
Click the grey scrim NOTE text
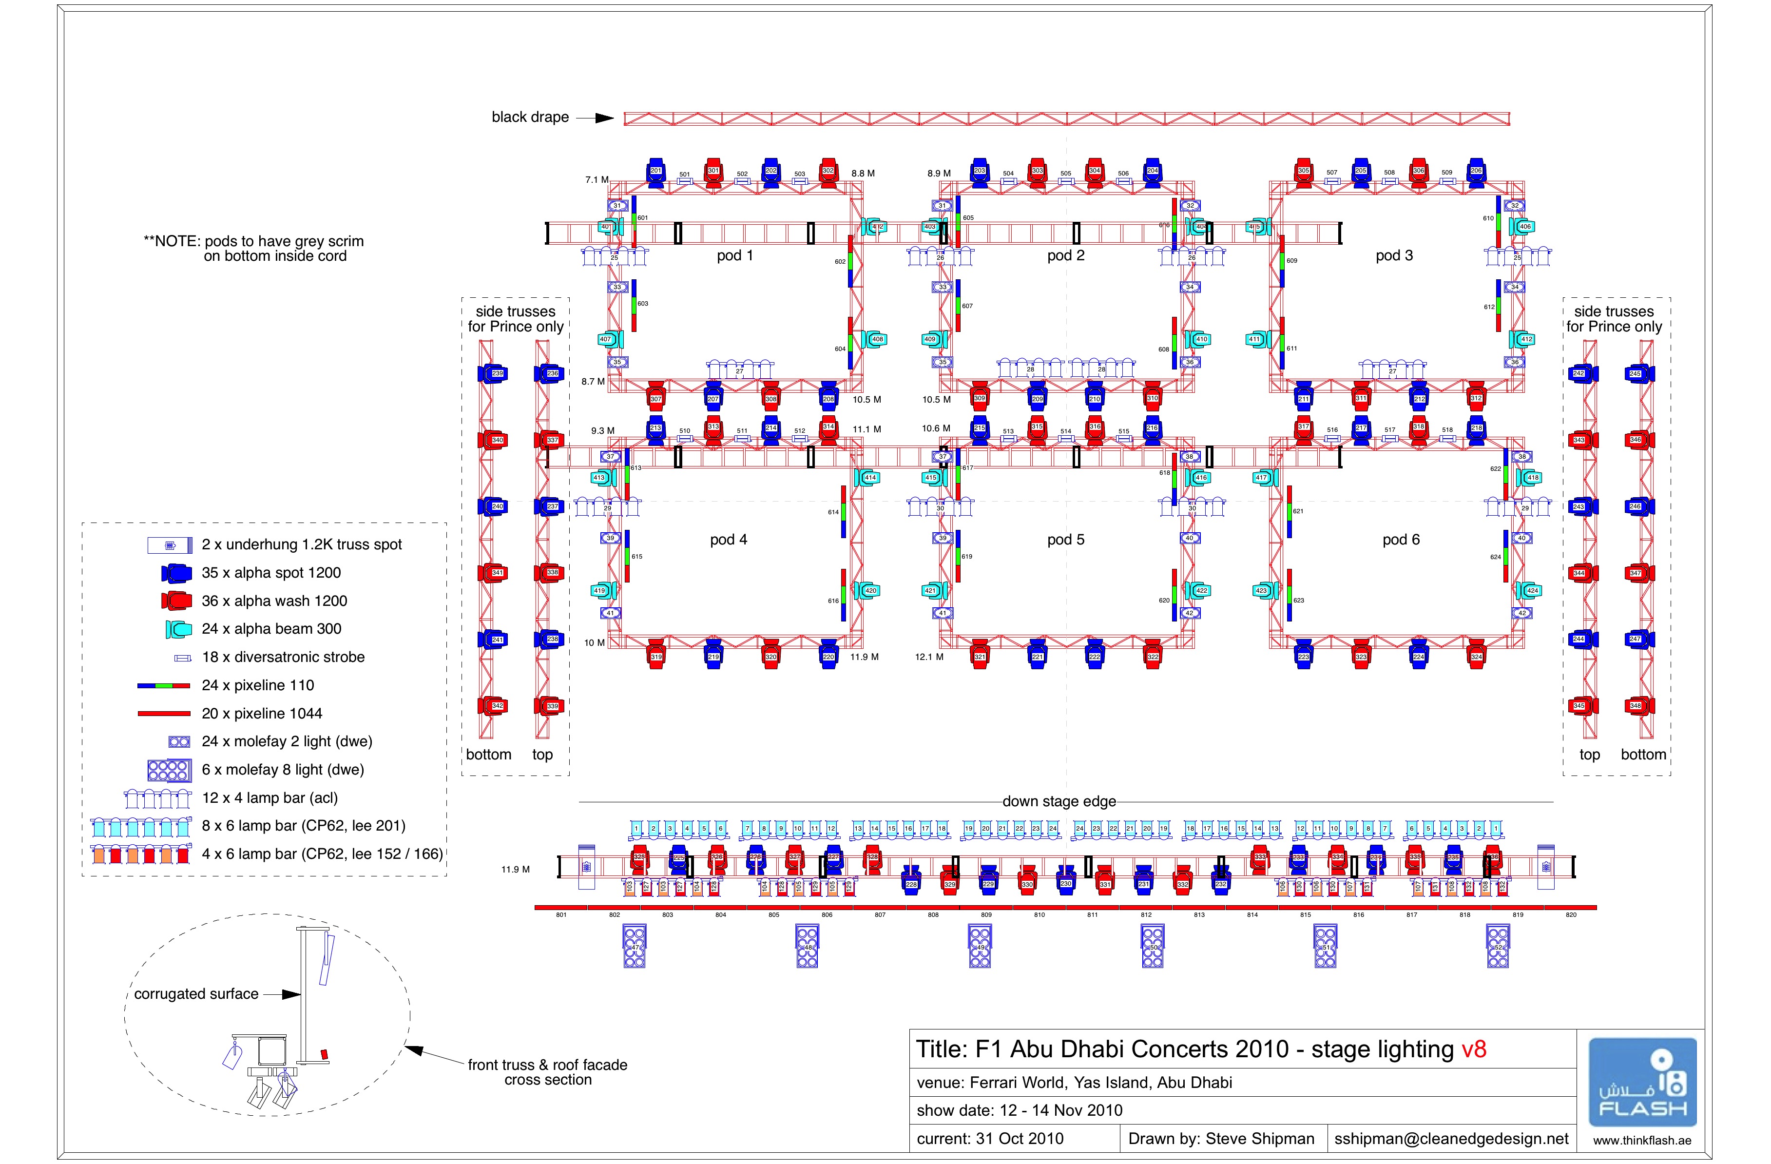254,249
